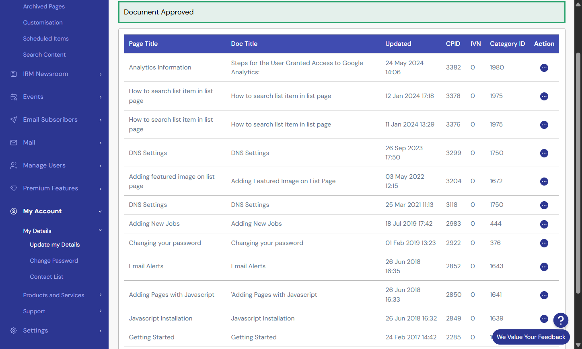582x349 pixels.
Task: Click the Email Subscribers paper plane icon
Action: [x=14, y=120]
